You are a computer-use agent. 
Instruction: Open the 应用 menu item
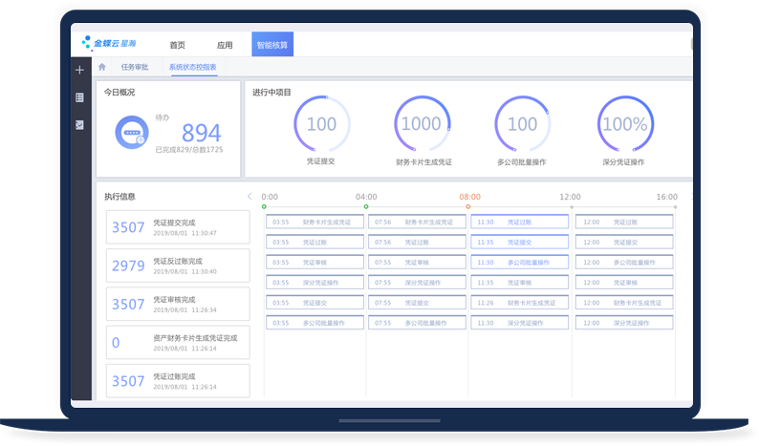pyautogui.click(x=225, y=45)
